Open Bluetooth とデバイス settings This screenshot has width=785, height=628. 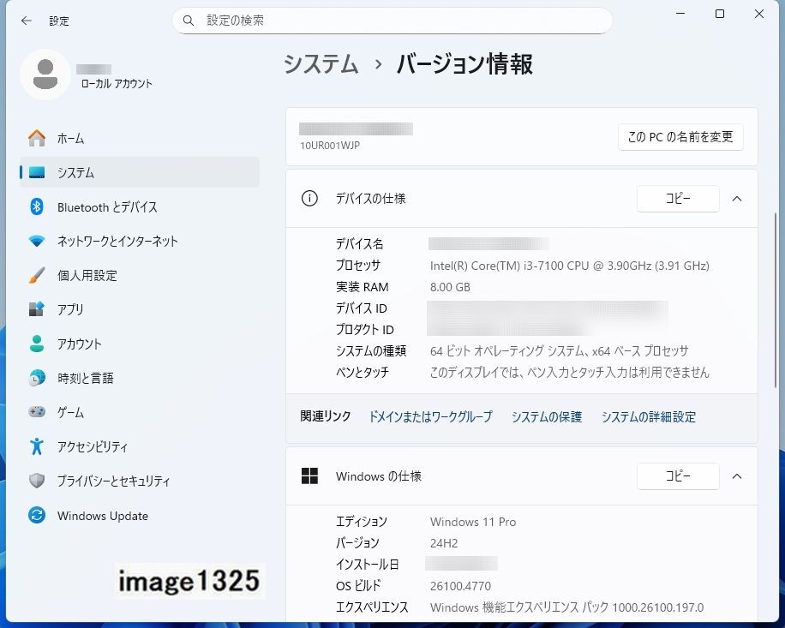[x=139, y=206]
